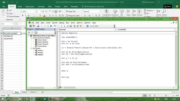180x101 pixels.
Task: Click Insert UserForm icon in VBA toolbar
Action: (x=33, y=26)
